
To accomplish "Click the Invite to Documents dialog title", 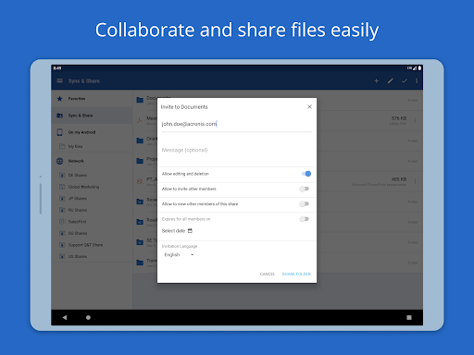I will (x=184, y=107).
